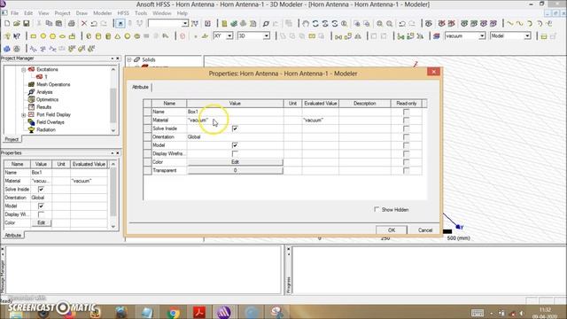Viewport: 567px width, 319px height.
Task: Open the Model dropdown in toolbar
Action: pos(527,36)
